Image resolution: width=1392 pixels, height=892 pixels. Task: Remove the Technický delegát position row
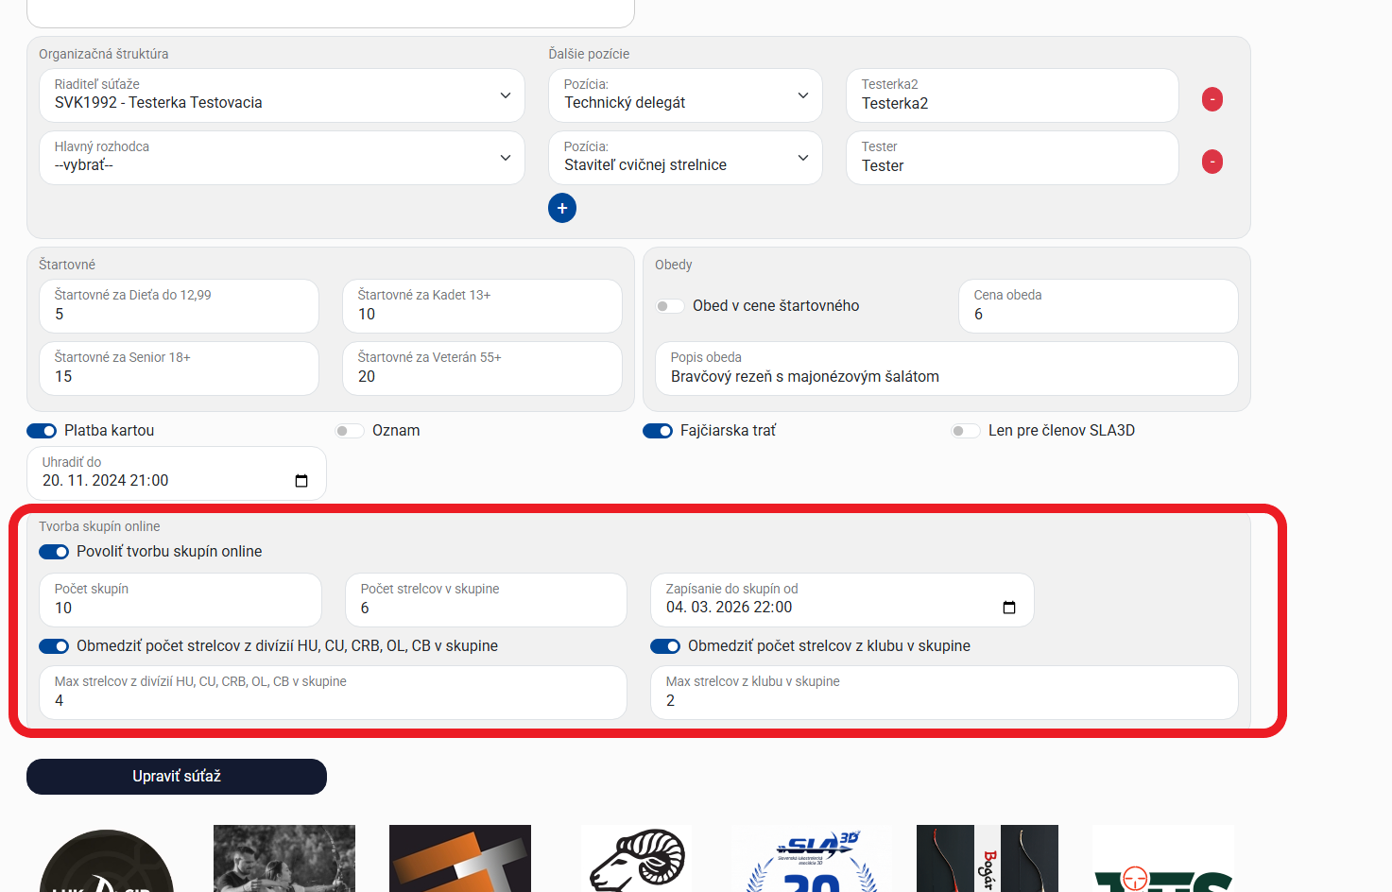pos(1212,99)
